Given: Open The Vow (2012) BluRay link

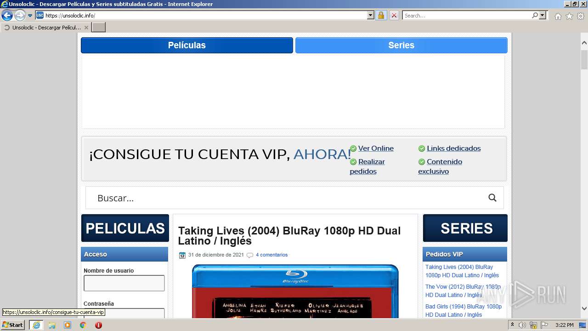Looking at the screenshot, I should coord(463,291).
